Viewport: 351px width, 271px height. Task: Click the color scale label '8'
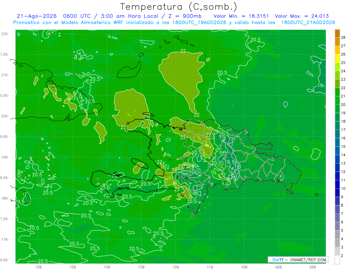coord(342,205)
